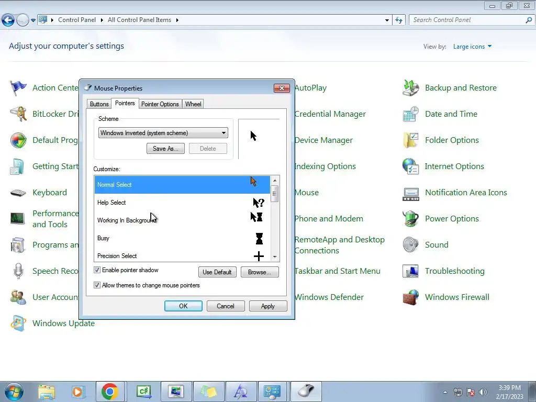Open the Sound speaker icon

[x=410, y=245]
